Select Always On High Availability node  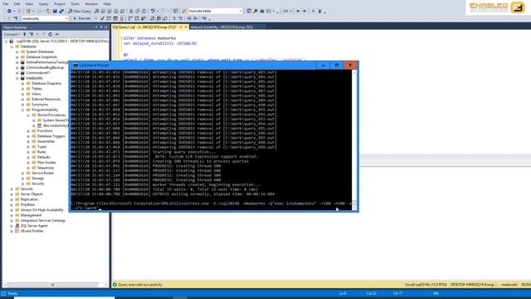click(42, 210)
